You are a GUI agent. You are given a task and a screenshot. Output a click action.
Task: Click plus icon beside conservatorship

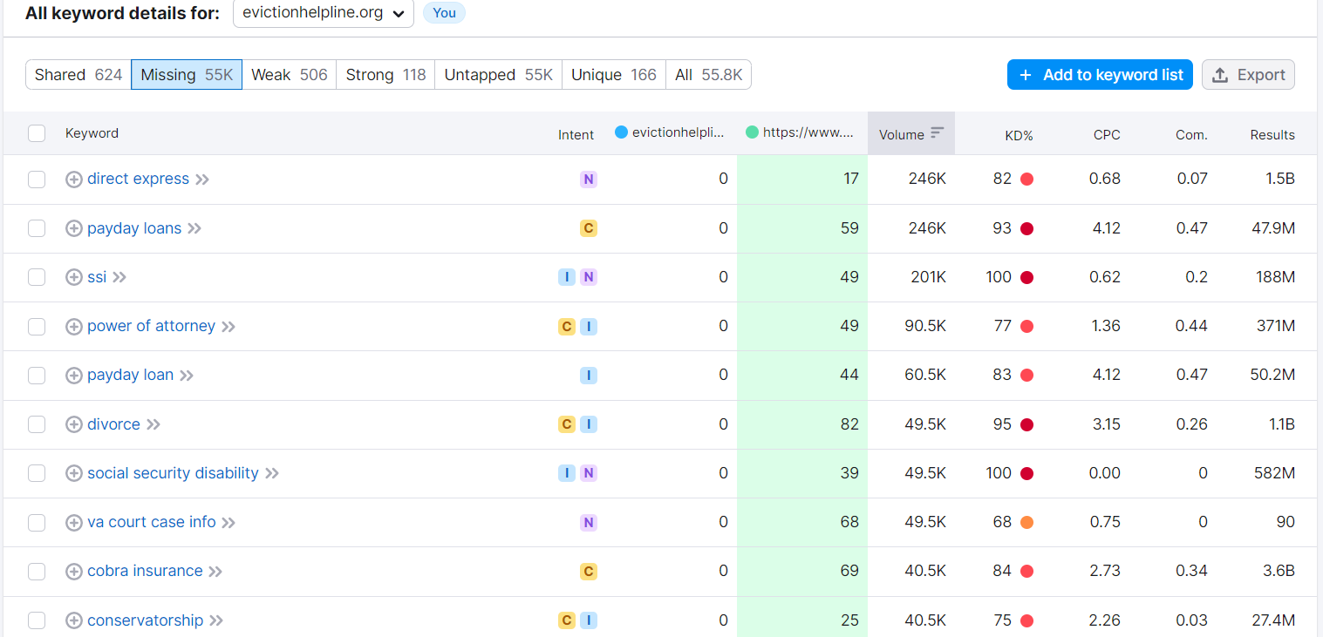pyautogui.click(x=74, y=620)
